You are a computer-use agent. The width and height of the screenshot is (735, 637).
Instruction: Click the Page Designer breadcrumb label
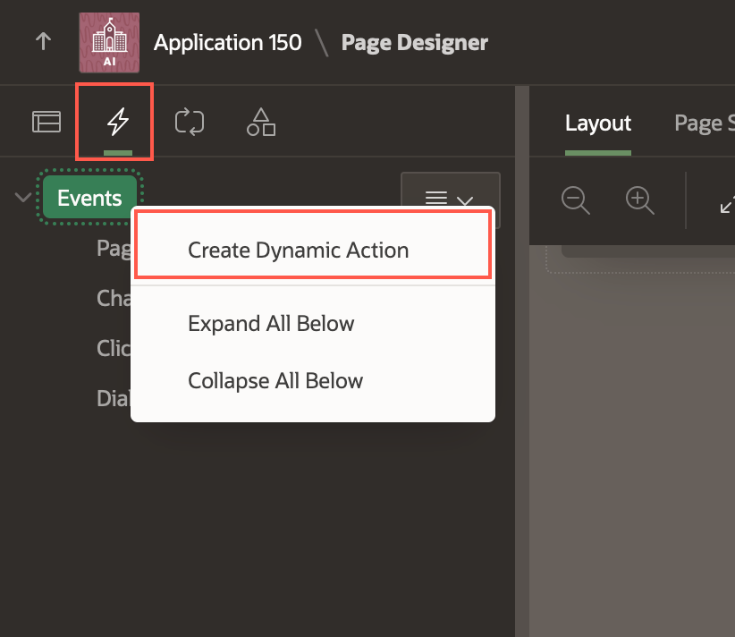click(x=414, y=41)
